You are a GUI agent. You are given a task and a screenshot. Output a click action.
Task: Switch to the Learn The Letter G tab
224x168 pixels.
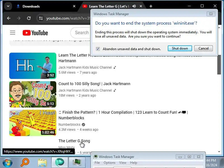[109, 6]
